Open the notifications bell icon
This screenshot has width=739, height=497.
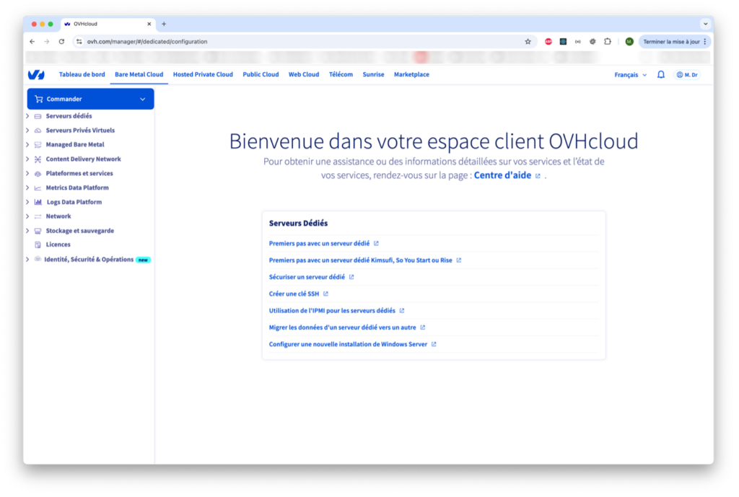[661, 74]
